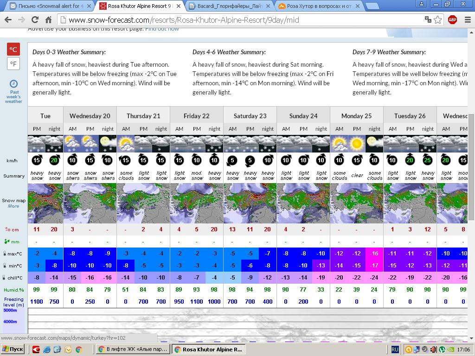Screen dimensions: 475x356
Task: Open the Windows Пуск (Start) button
Action: pos(13,350)
